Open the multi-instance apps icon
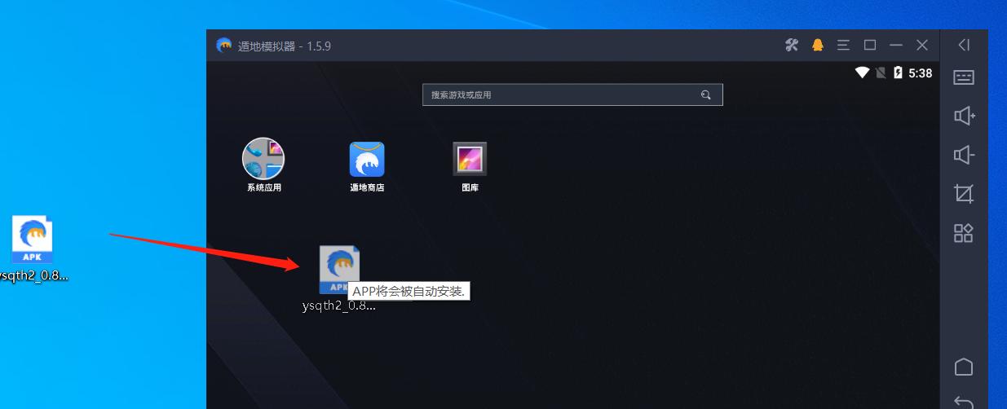 [x=964, y=233]
